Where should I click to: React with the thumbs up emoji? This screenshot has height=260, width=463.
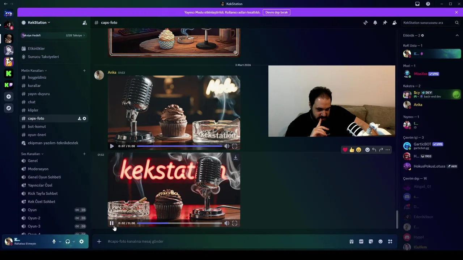352,149
